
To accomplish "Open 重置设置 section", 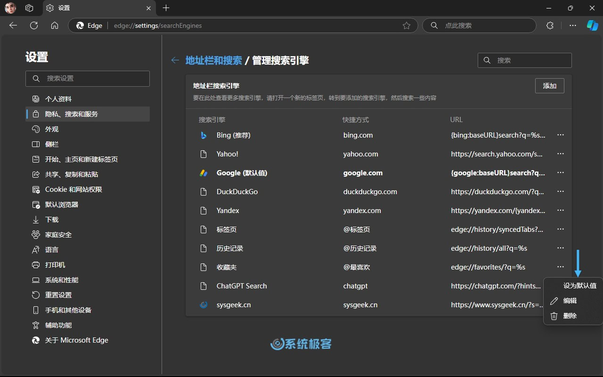I will [88, 295].
